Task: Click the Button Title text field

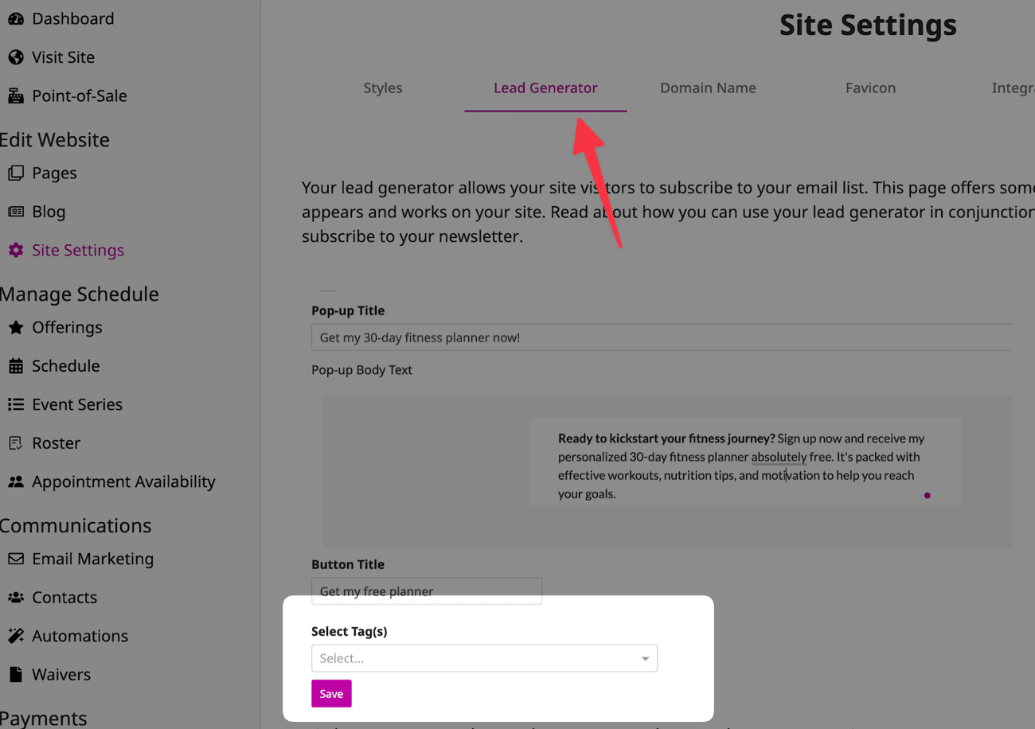Action: tap(427, 591)
